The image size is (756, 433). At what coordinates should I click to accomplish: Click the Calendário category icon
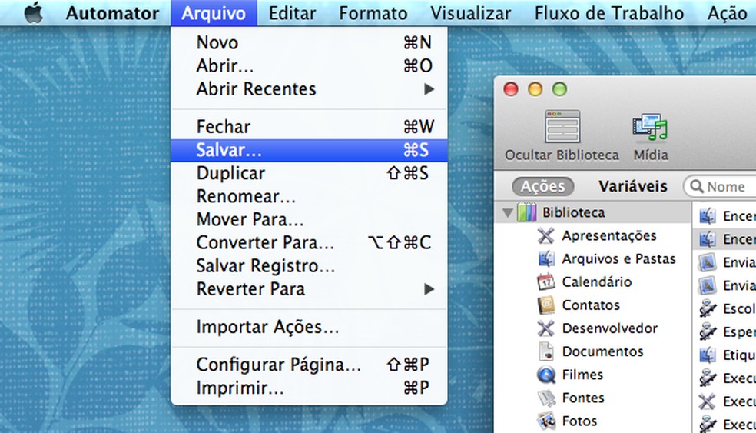[x=545, y=282]
